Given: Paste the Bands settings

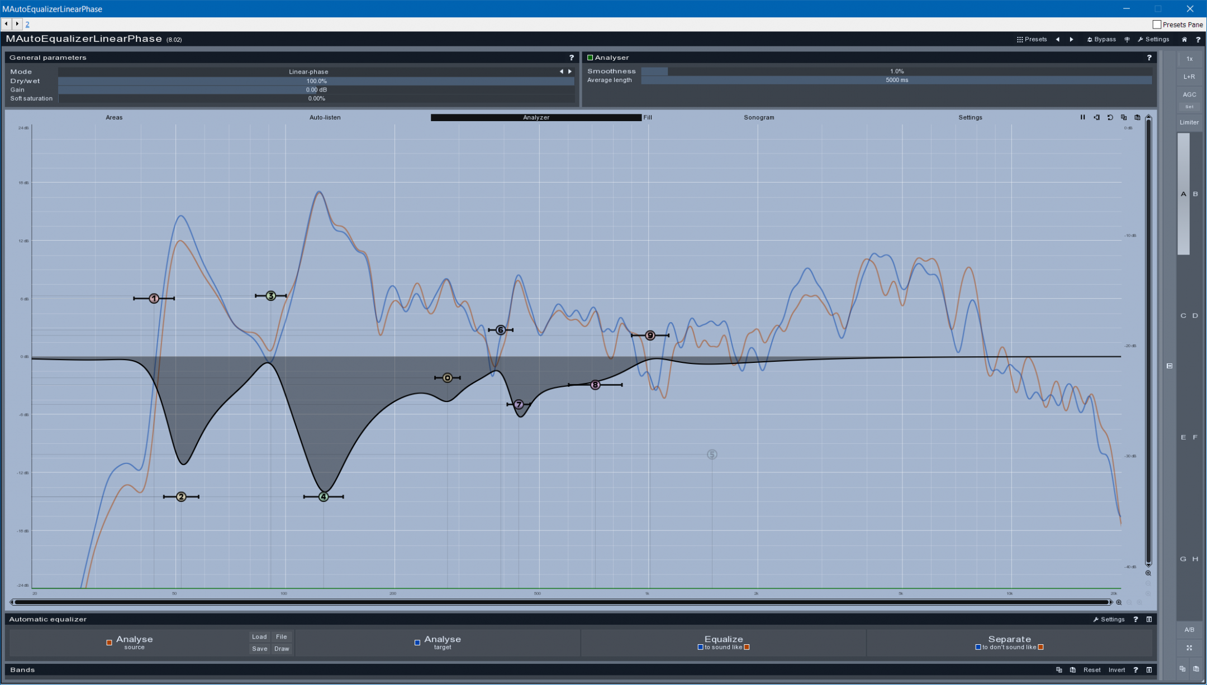Looking at the screenshot, I should 1072,670.
